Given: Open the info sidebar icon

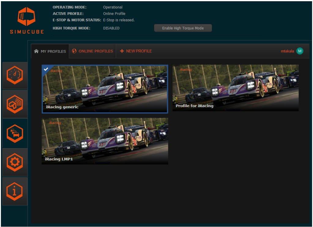Looking at the screenshot, I should point(15,191).
